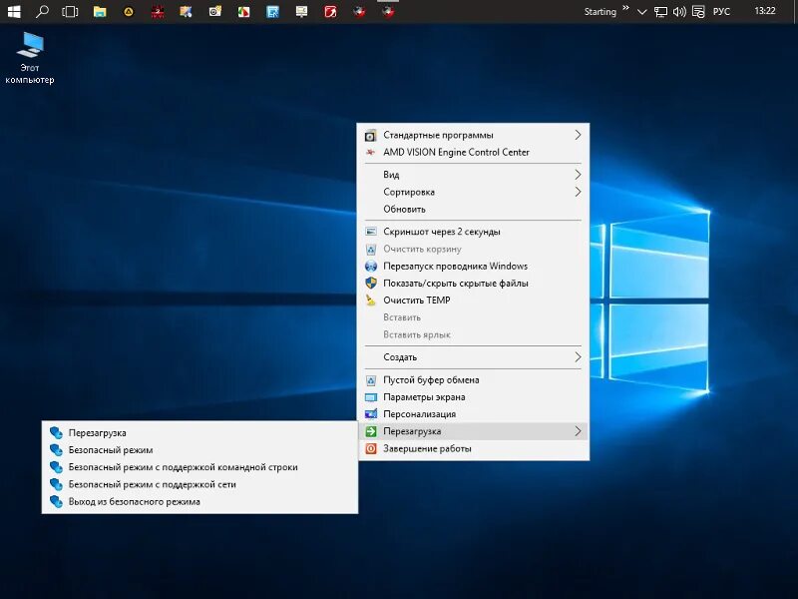798x599 pixels.
Task: Switch the РУС input language indicator
Action: (x=721, y=12)
